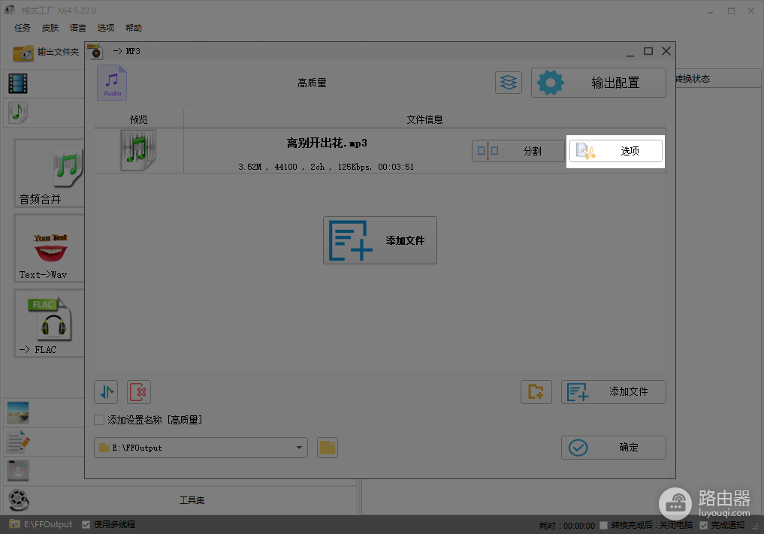Toggle 使用多线程 checkbox

click(86, 525)
